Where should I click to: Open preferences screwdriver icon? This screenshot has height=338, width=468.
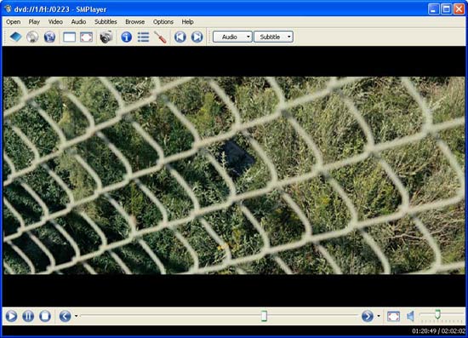[x=160, y=37]
